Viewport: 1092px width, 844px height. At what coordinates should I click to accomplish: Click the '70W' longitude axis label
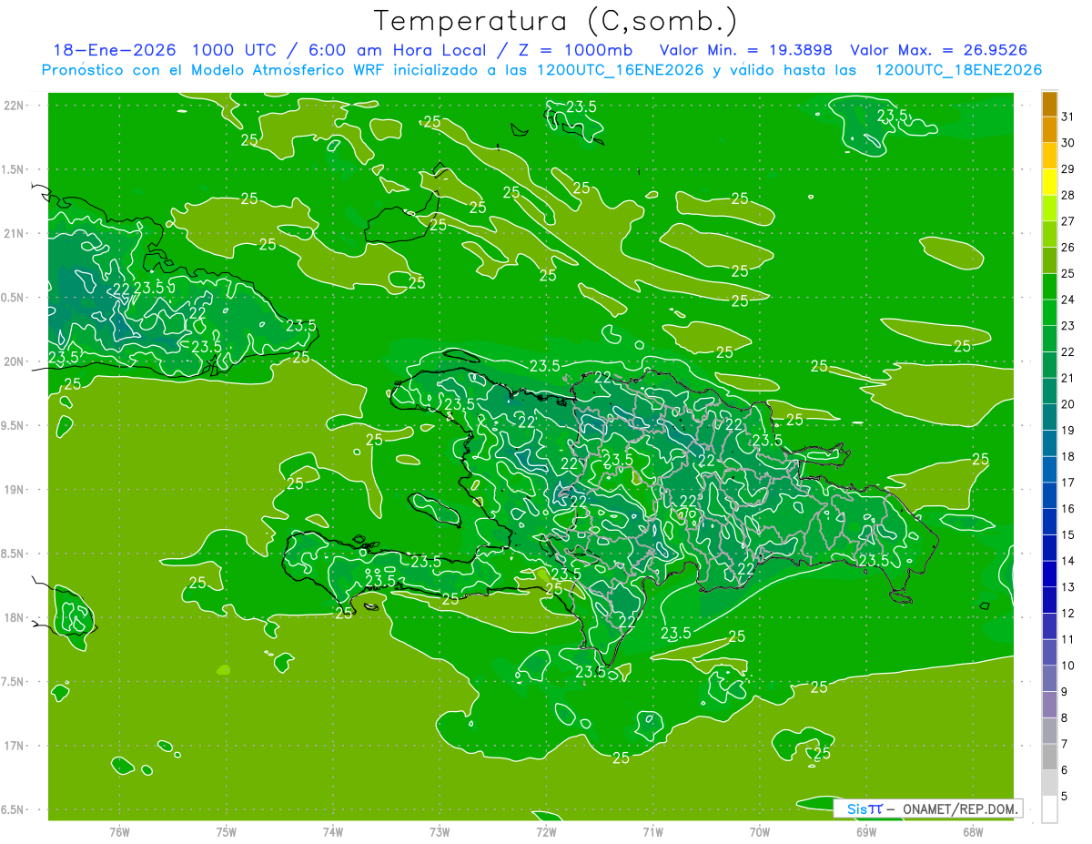point(759,832)
